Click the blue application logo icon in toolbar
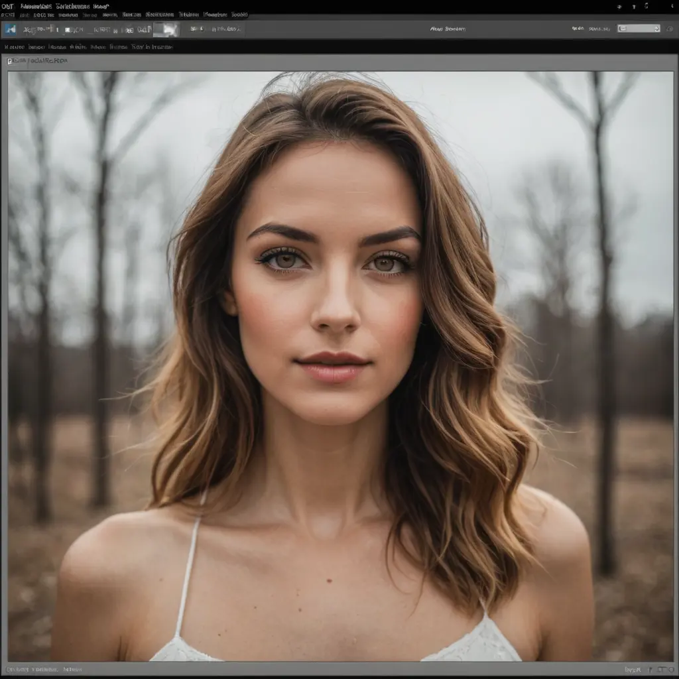Screen dimensions: 679x679 [11, 29]
